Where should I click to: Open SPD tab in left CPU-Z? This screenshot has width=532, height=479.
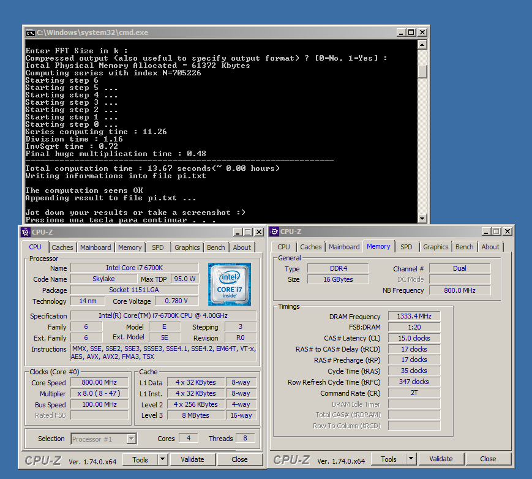tap(158, 247)
